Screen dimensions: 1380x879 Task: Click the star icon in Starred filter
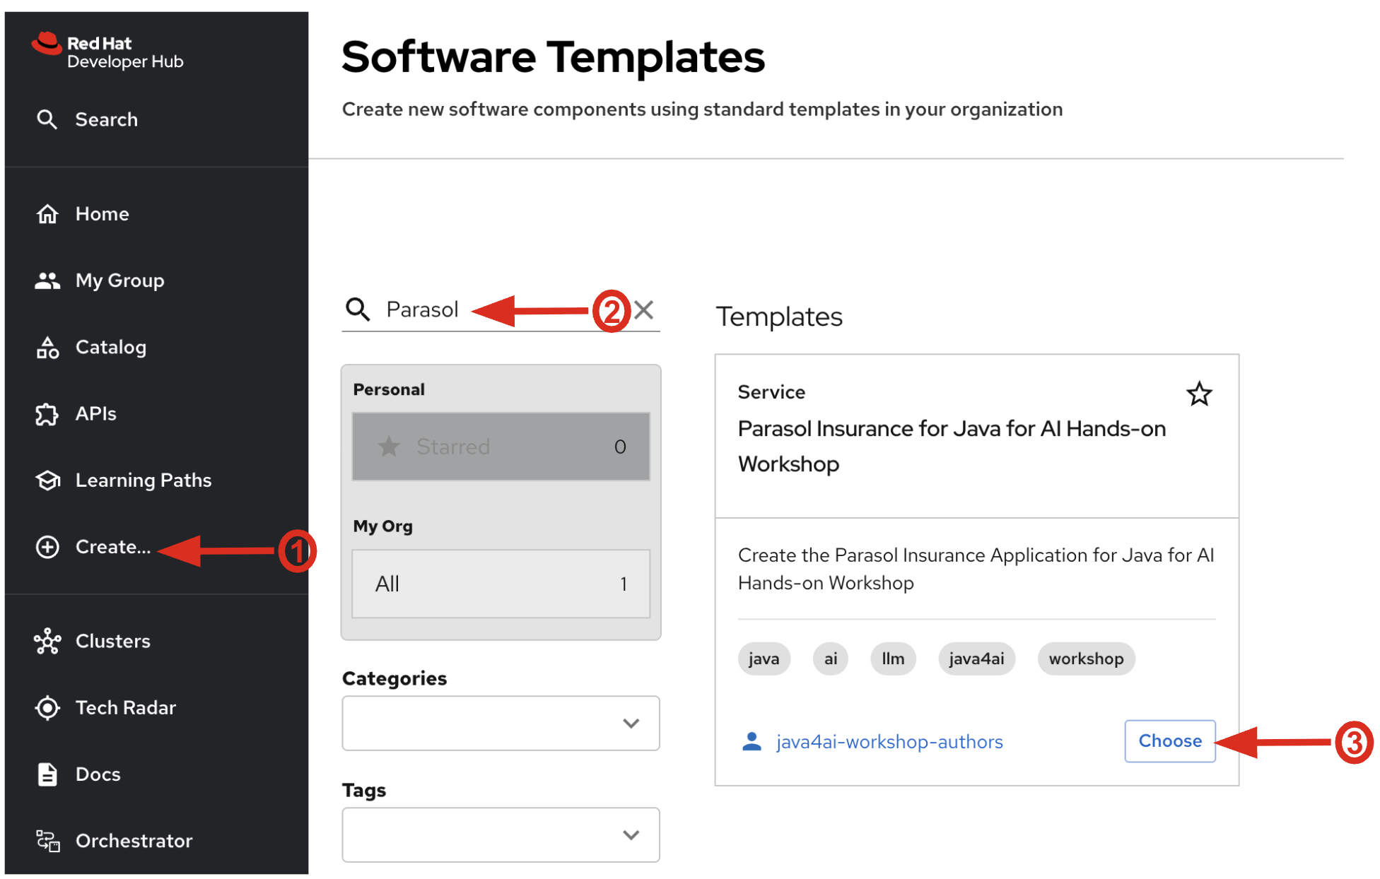pyautogui.click(x=389, y=447)
